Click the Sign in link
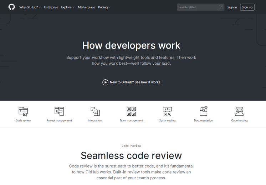Image resolution: width=266 pixels, height=185 pixels. [232, 7]
